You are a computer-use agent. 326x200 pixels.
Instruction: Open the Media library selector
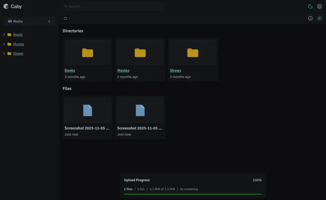[x=29, y=21]
